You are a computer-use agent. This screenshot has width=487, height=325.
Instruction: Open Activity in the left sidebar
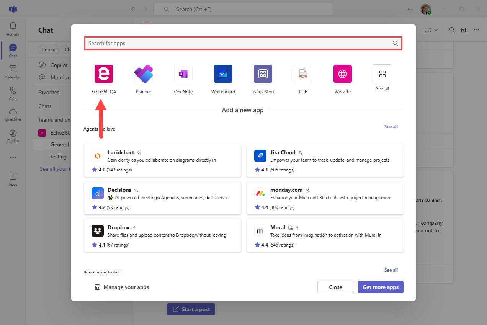coord(13,29)
